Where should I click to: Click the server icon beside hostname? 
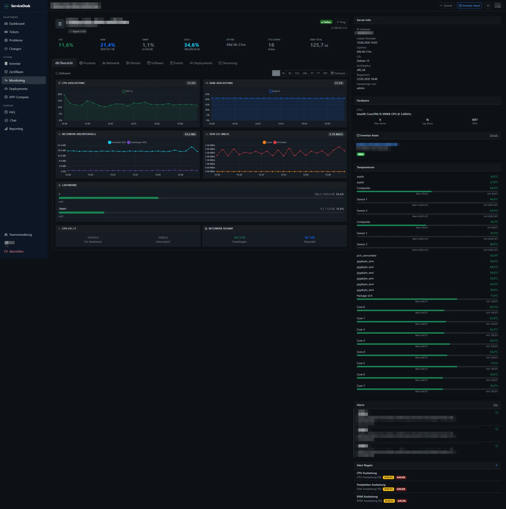tap(60, 24)
